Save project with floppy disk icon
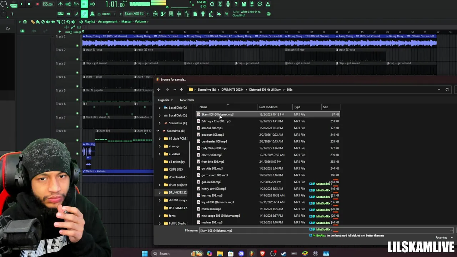 [x=244, y=4]
